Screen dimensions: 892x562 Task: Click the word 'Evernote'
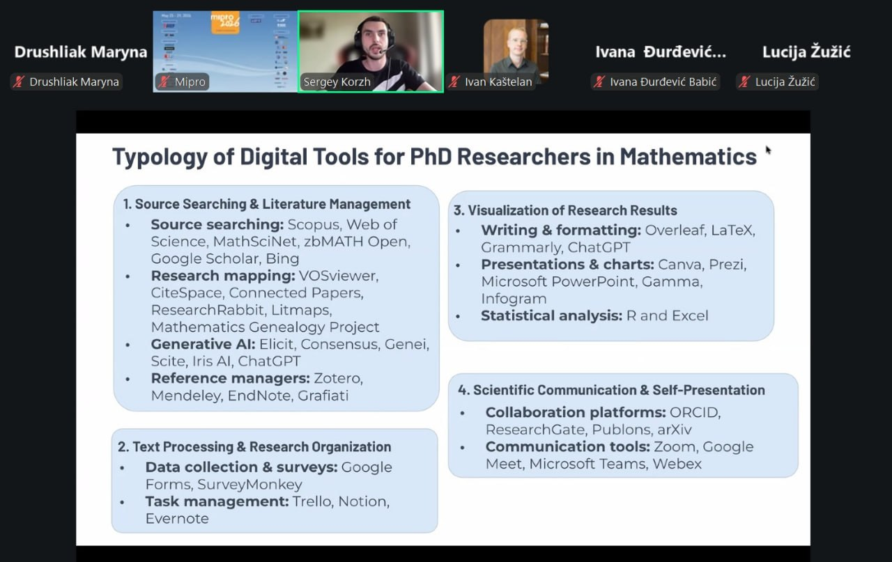tap(177, 519)
